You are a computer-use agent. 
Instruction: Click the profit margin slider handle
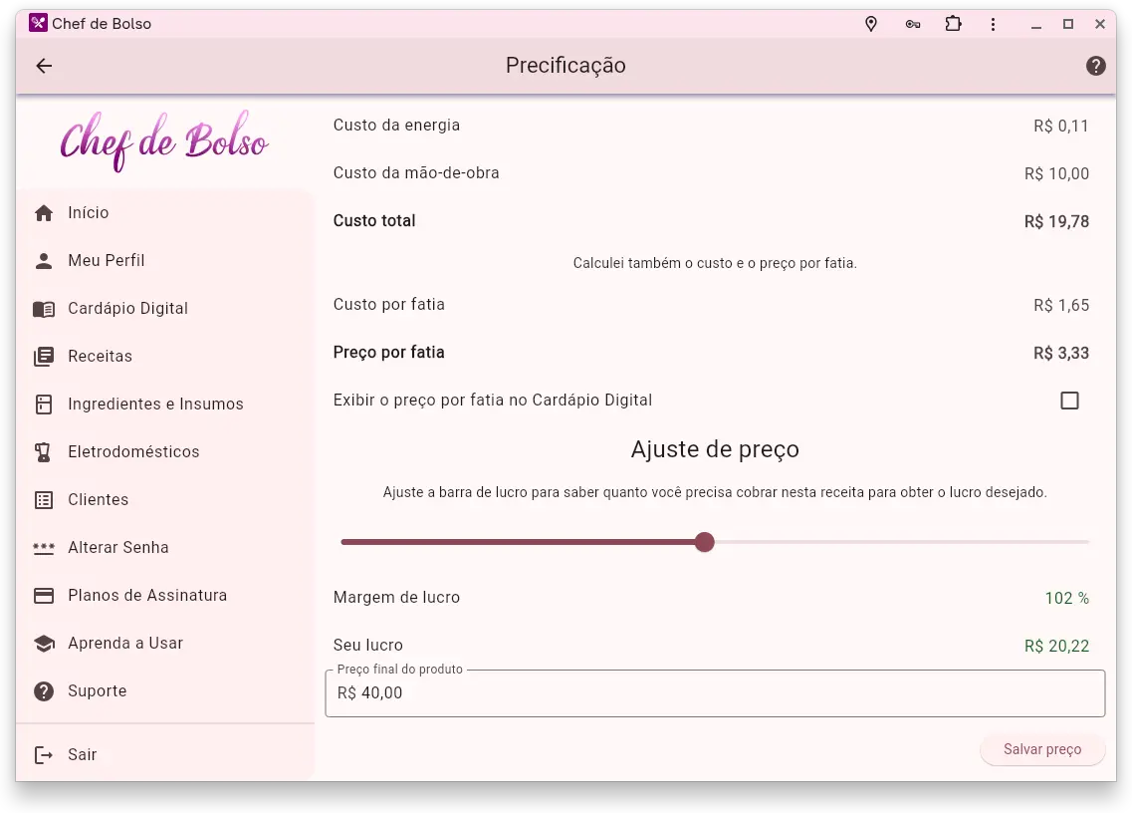click(x=705, y=542)
